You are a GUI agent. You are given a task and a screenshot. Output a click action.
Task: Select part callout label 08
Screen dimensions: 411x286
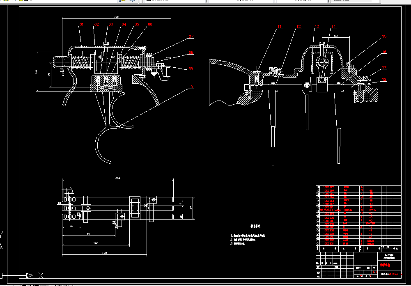pyautogui.click(x=191, y=53)
